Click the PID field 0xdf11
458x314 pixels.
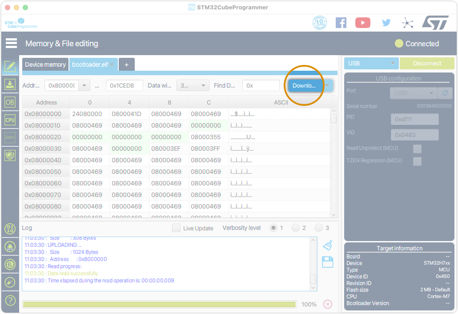tap(415, 119)
